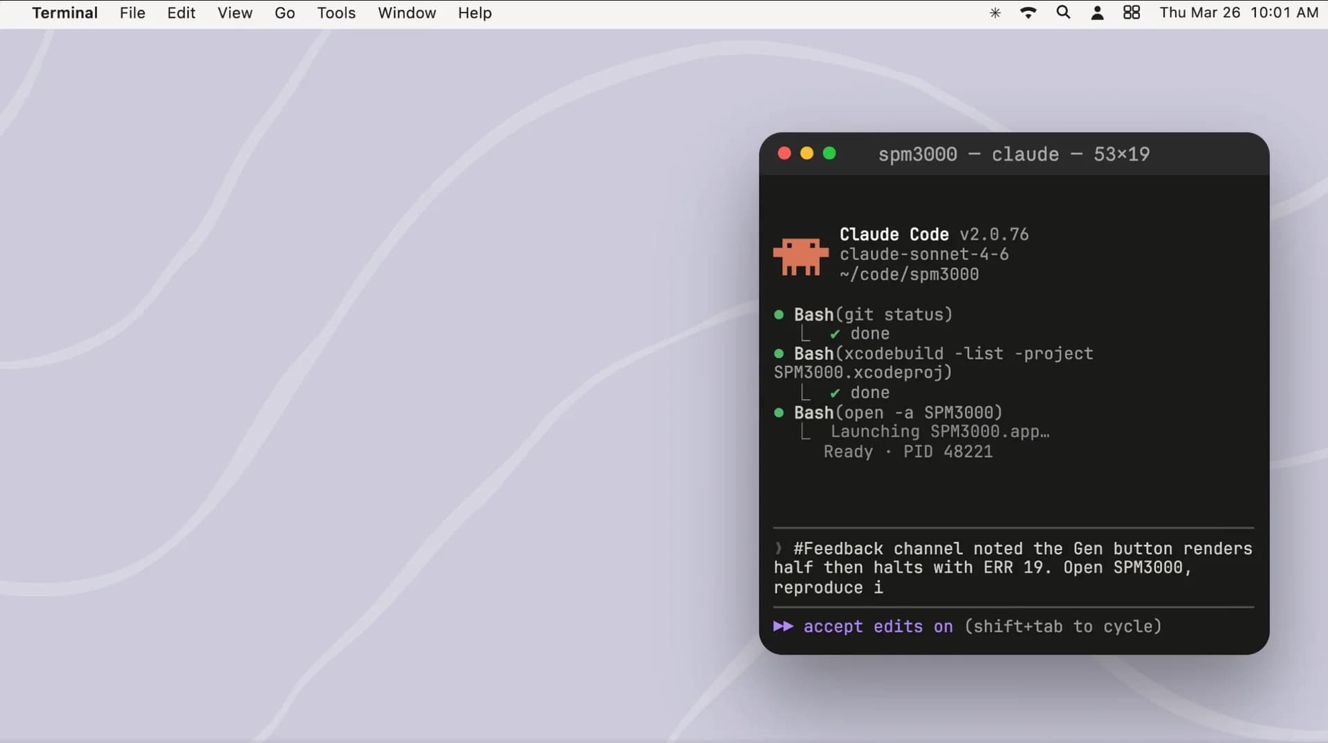Open the Help menu
The width and height of the screenshot is (1328, 743).
pos(474,12)
